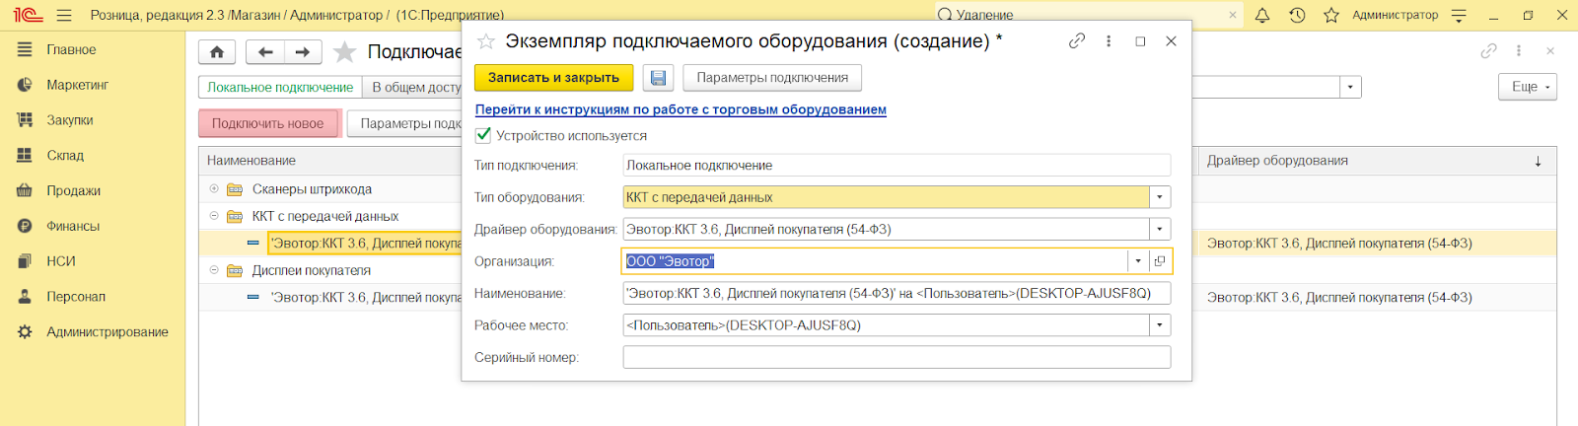Open Закупки section
The image size is (1578, 426).
tap(70, 120)
